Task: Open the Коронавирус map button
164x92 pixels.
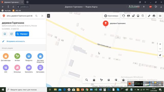Action: [111, 16]
